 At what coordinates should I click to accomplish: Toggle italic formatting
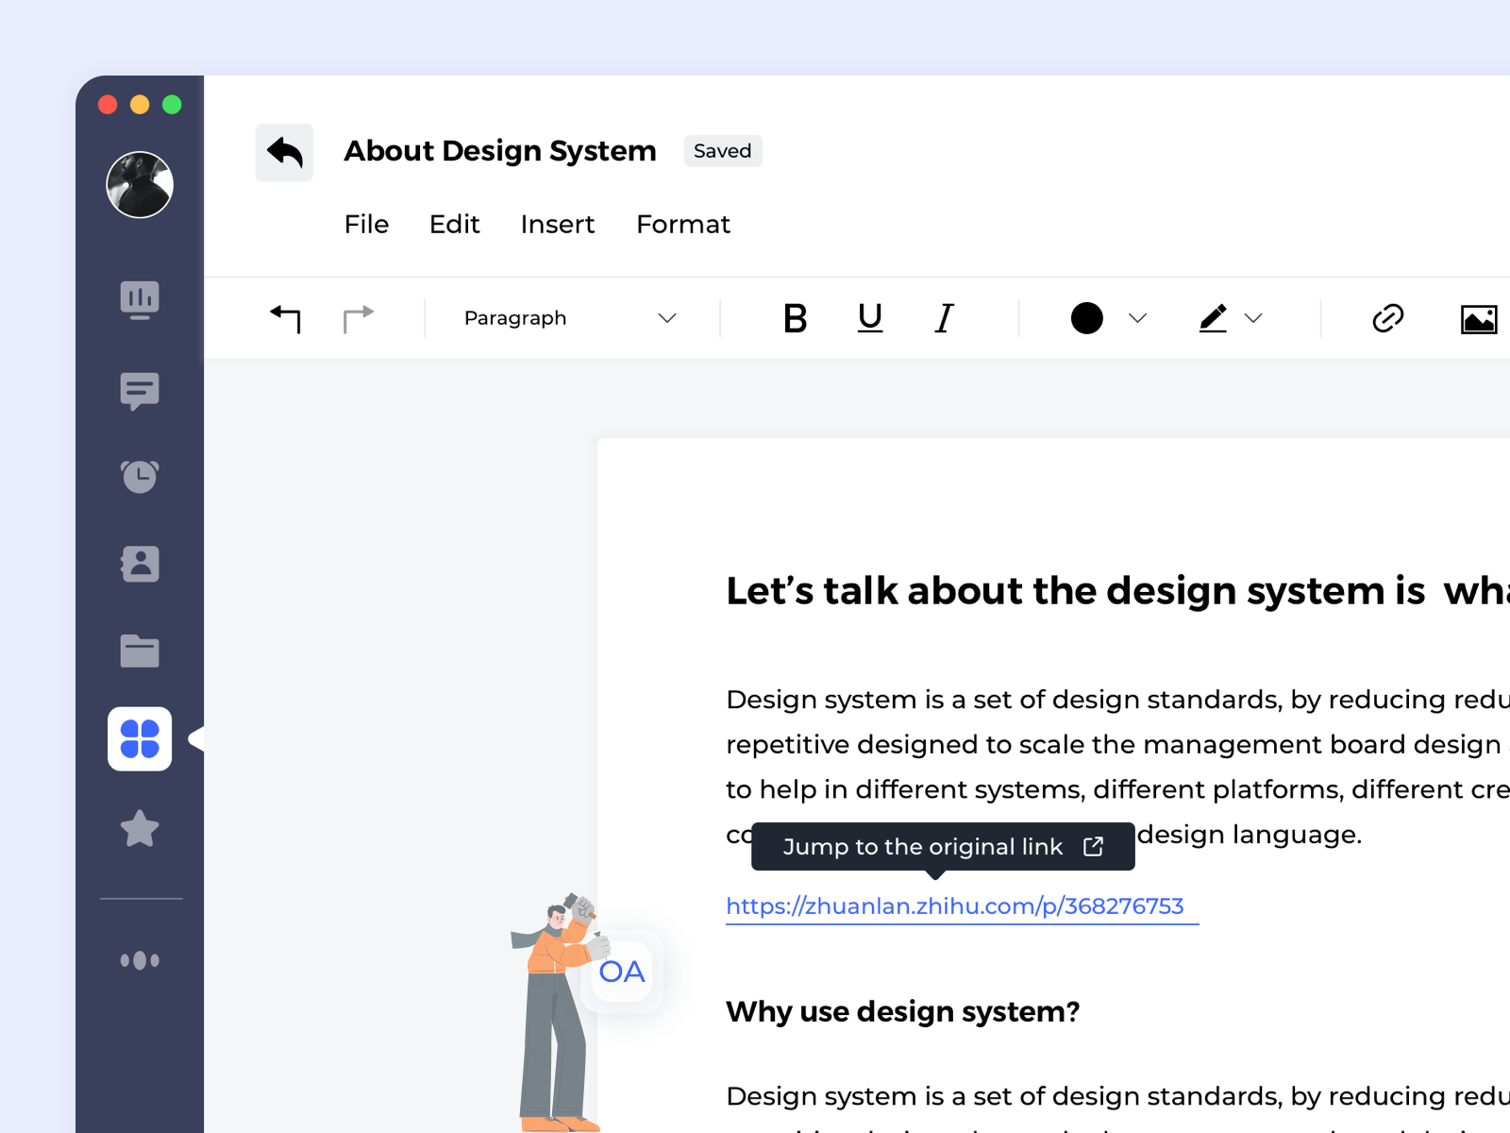944,318
